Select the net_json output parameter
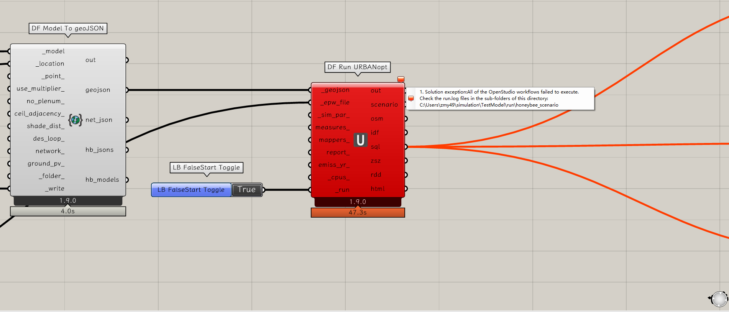 99,120
